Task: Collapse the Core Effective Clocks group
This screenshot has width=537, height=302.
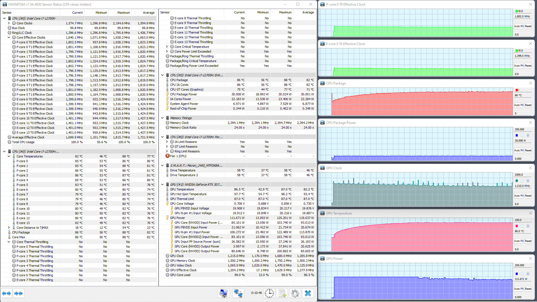Action: (9, 37)
